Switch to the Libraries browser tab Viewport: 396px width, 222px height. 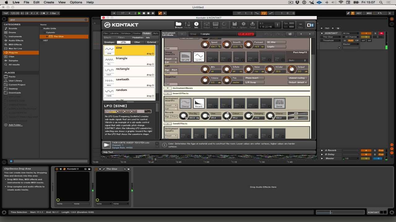(114, 33)
